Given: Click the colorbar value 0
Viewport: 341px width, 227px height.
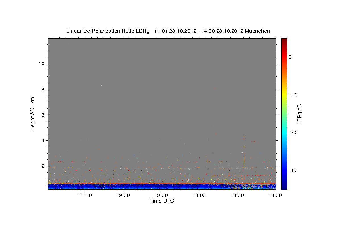Looking at the screenshot, I should tap(290, 57).
